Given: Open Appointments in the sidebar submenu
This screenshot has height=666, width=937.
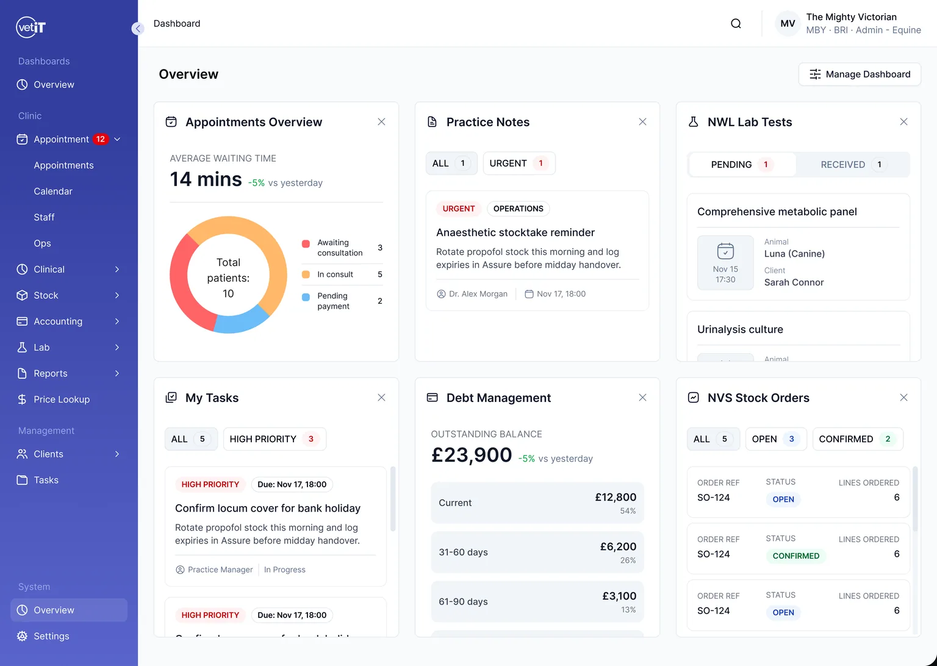Looking at the screenshot, I should (x=63, y=165).
